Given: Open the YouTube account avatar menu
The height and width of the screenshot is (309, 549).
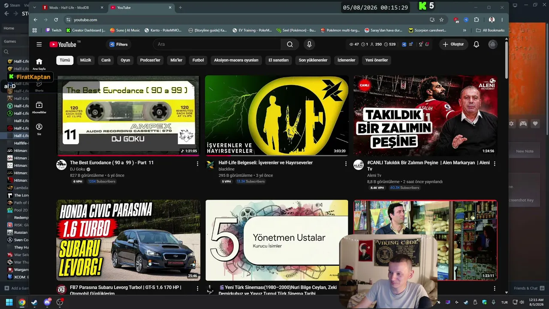Looking at the screenshot, I should 493,44.
